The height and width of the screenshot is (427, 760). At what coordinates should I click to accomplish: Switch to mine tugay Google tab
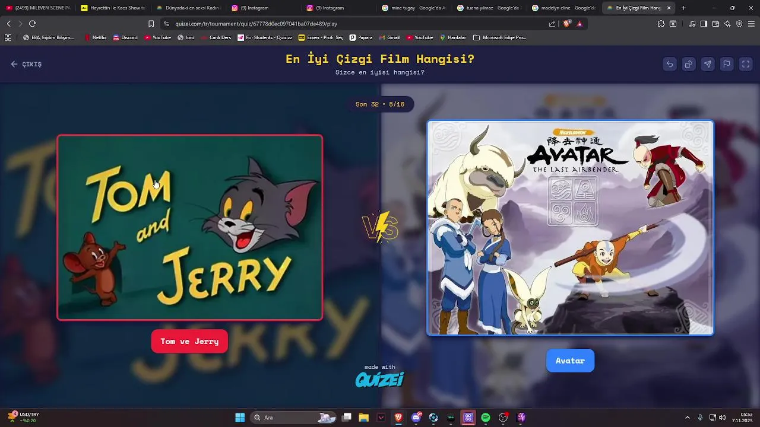click(x=414, y=8)
